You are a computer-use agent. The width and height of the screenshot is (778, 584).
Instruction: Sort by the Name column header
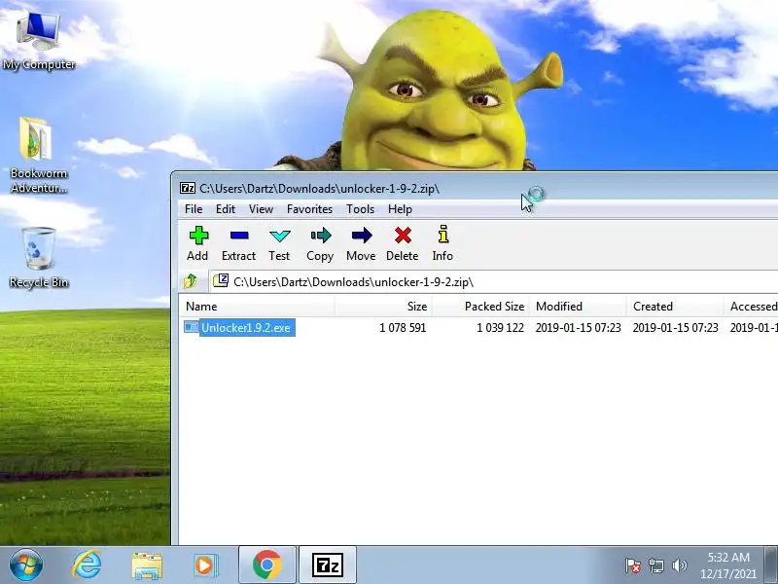point(257,307)
